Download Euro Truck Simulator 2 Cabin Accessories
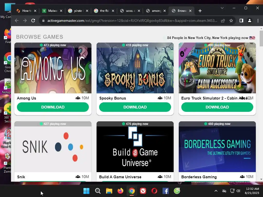The height and width of the screenshot is (197, 263). tap(217, 107)
